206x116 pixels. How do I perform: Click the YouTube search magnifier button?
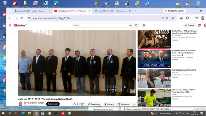click(136, 25)
